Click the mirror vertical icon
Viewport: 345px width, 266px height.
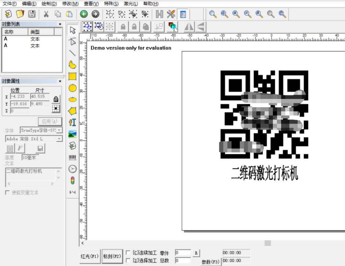[201, 27]
